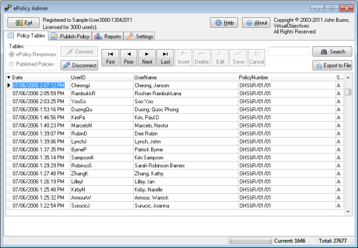The width and height of the screenshot is (358, 248).
Task: Click the vertical scrollbar thumb
Action: tap(348, 92)
